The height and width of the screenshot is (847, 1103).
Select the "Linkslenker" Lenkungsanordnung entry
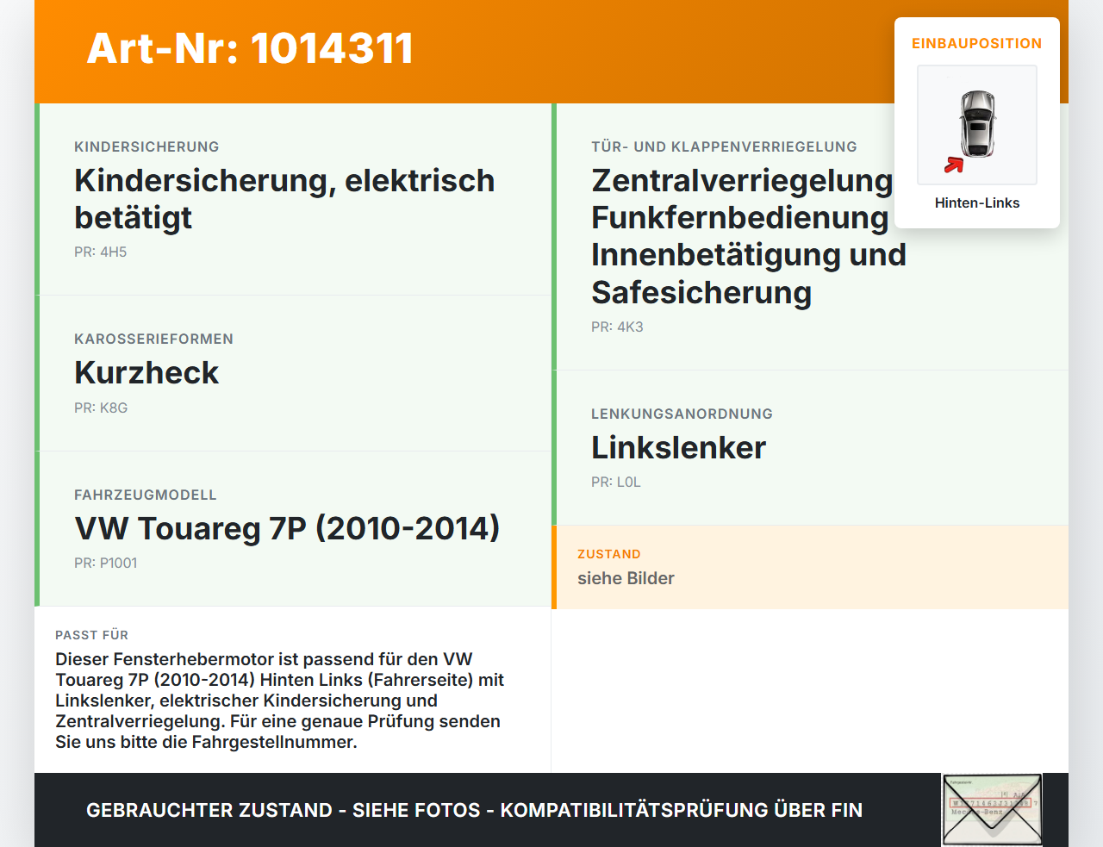point(678,447)
